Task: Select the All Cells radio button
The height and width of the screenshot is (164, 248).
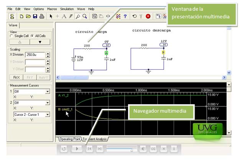Action: pyautogui.click(x=32, y=36)
